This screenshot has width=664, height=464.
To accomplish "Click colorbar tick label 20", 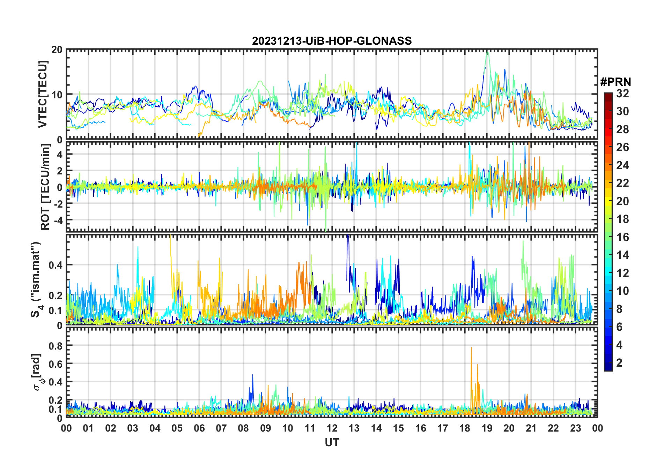I will coord(623,201).
